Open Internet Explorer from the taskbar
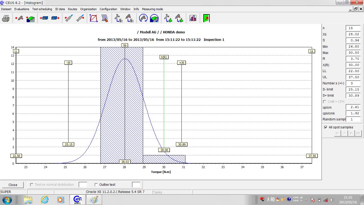 click(45, 200)
